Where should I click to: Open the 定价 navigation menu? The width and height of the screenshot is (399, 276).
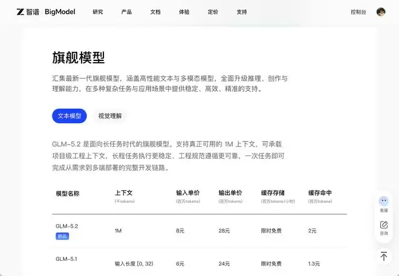(x=213, y=12)
